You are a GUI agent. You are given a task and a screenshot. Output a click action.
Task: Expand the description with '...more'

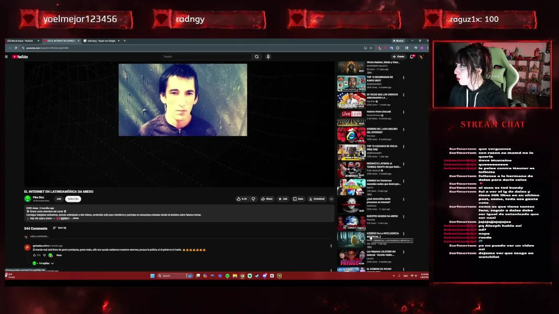pos(76,218)
